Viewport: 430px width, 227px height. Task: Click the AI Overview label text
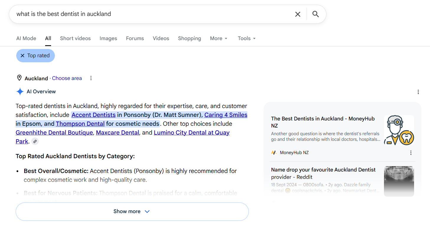click(41, 92)
